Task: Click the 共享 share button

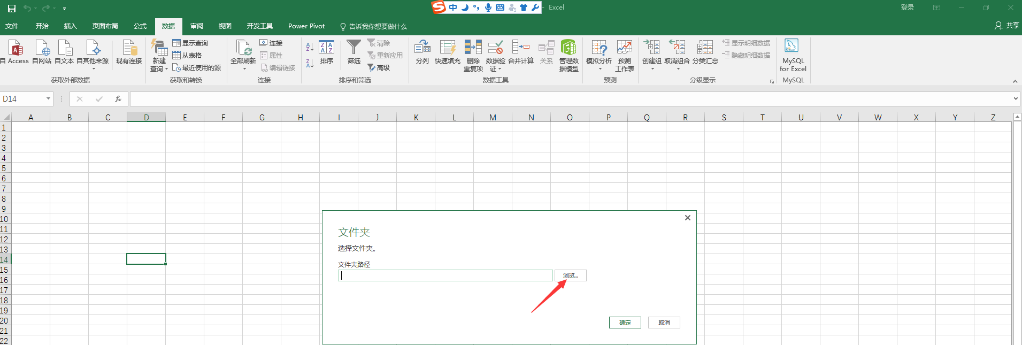Action: pyautogui.click(x=1007, y=26)
